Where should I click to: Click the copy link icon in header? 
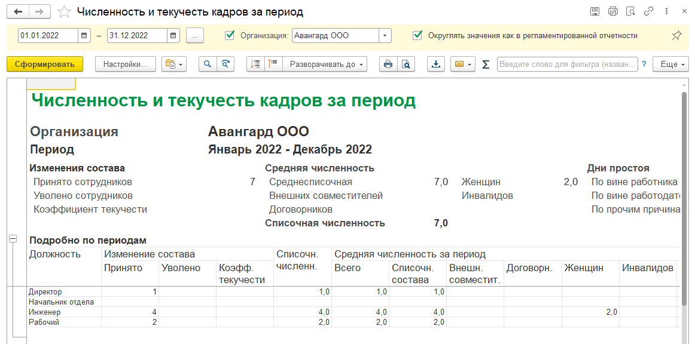(648, 11)
